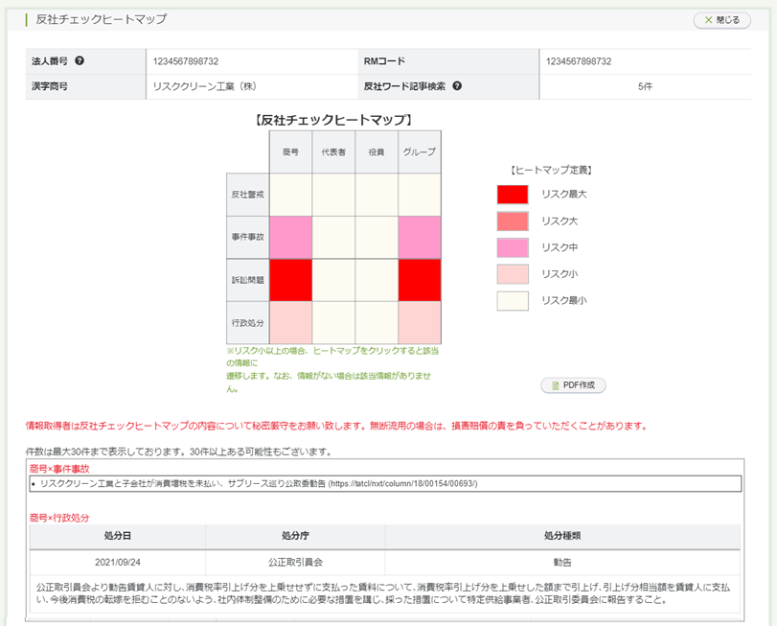Open 行政処分 × グループ heatmap cell
777x626 pixels.
click(420, 322)
